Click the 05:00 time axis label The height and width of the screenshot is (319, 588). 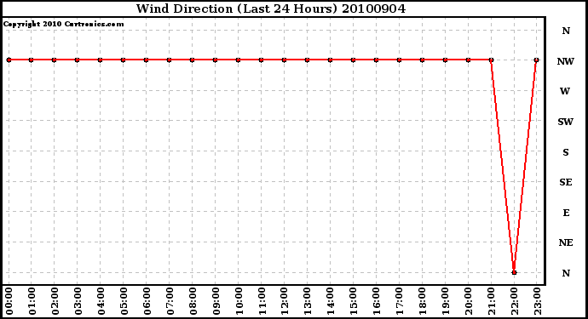pyautogui.click(x=124, y=301)
